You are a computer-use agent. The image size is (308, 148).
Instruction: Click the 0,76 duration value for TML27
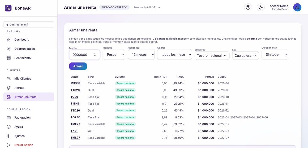tap(164, 138)
